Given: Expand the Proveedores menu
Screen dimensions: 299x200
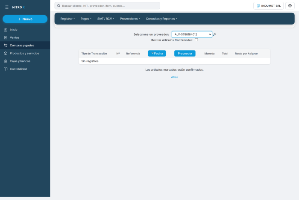Looking at the screenshot, I should point(130,19).
